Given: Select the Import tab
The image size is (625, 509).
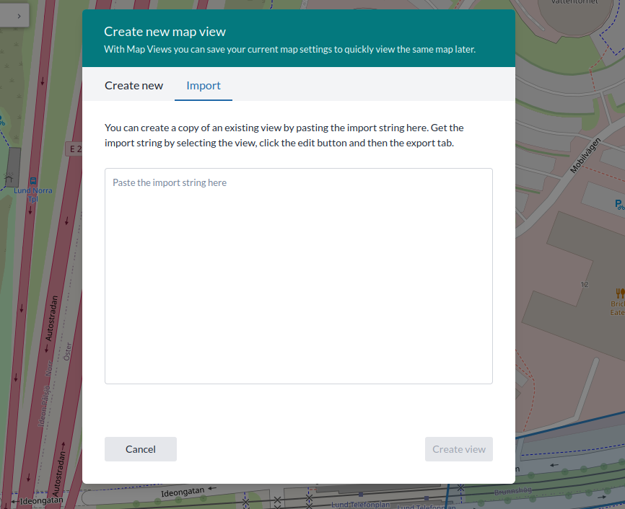Looking at the screenshot, I should [x=204, y=85].
